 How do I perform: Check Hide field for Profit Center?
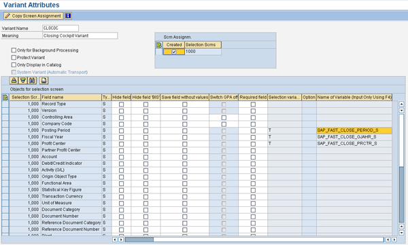(121, 144)
